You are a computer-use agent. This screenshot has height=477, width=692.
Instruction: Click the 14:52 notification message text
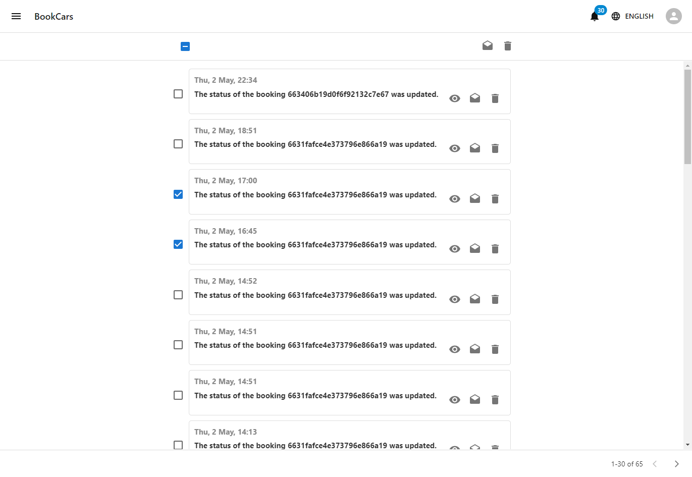(x=315, y=295)
